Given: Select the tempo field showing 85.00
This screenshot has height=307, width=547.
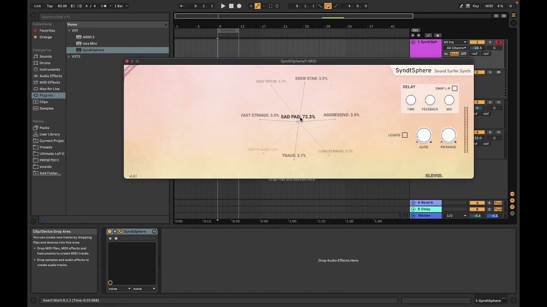Looking at the screenshot, I should 62,6.
